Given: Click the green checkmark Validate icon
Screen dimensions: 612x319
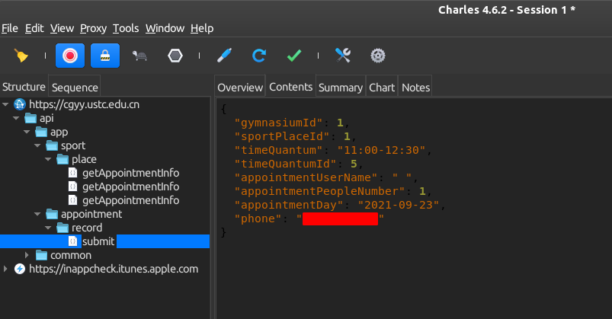Looking at the screenshot, I should pyautogui.click(x=294, y=56).
